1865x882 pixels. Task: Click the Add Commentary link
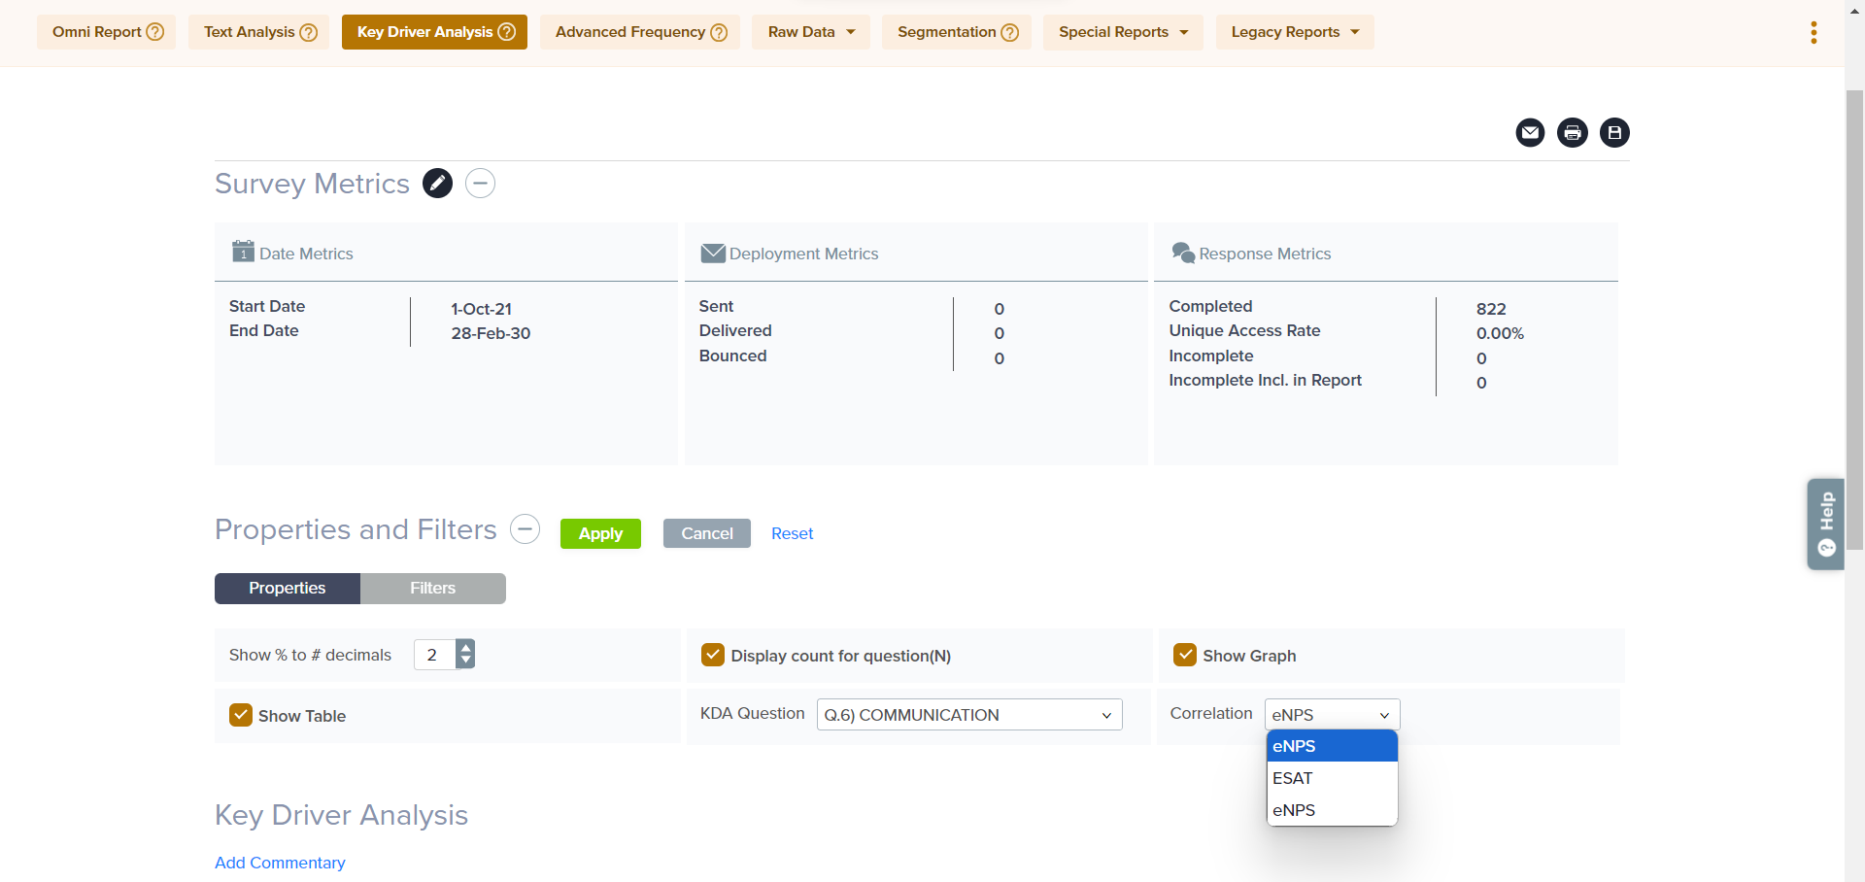(280, 863)
